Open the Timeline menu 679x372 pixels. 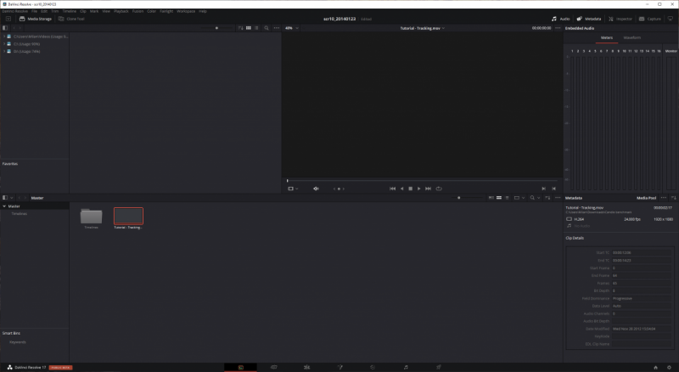[70, 11]
